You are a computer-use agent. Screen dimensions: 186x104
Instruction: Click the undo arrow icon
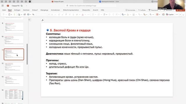tap(3, 14)
